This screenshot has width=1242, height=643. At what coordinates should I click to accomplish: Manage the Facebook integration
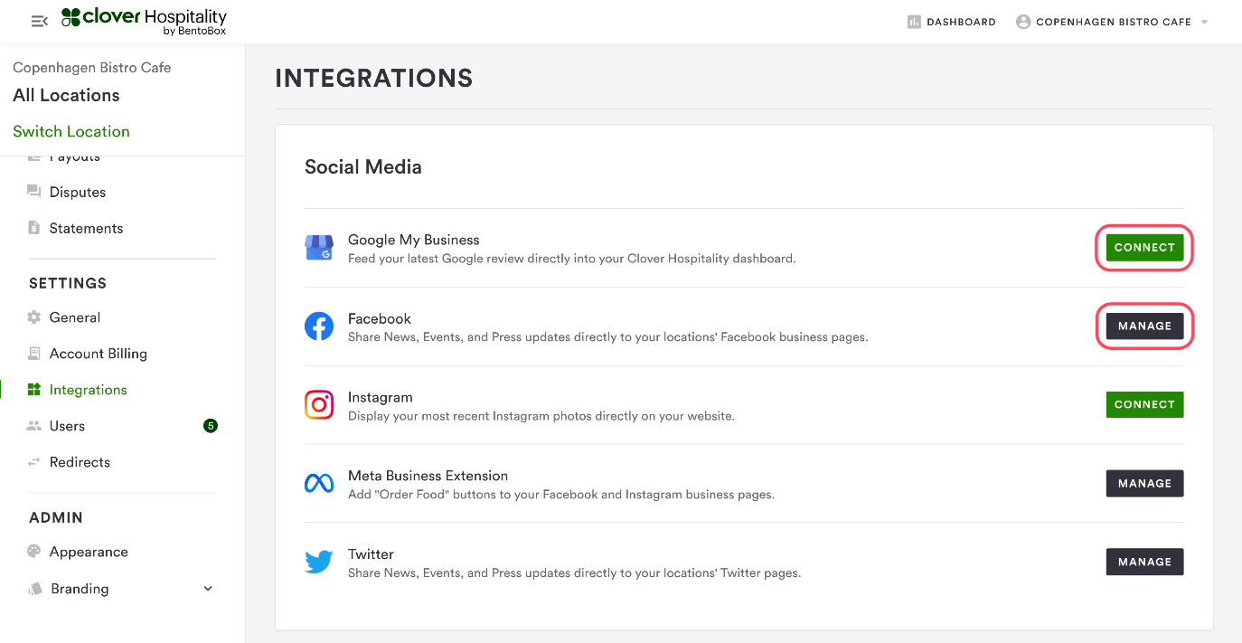point(1144,326)
